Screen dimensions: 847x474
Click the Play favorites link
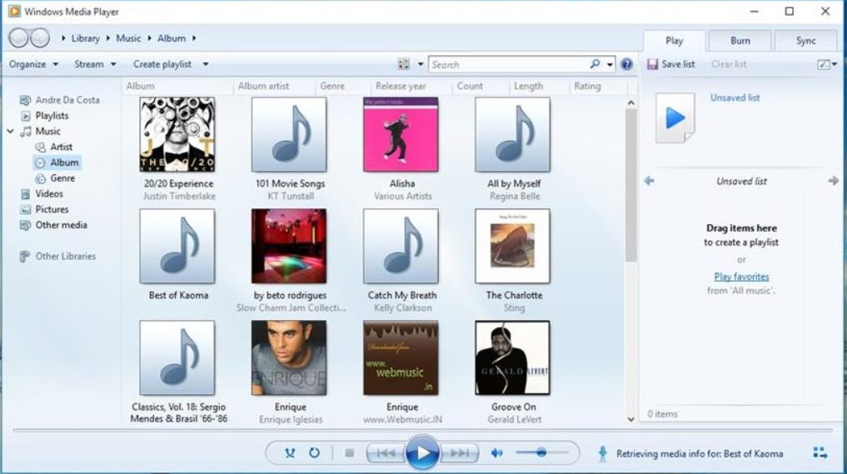(742, 277)
